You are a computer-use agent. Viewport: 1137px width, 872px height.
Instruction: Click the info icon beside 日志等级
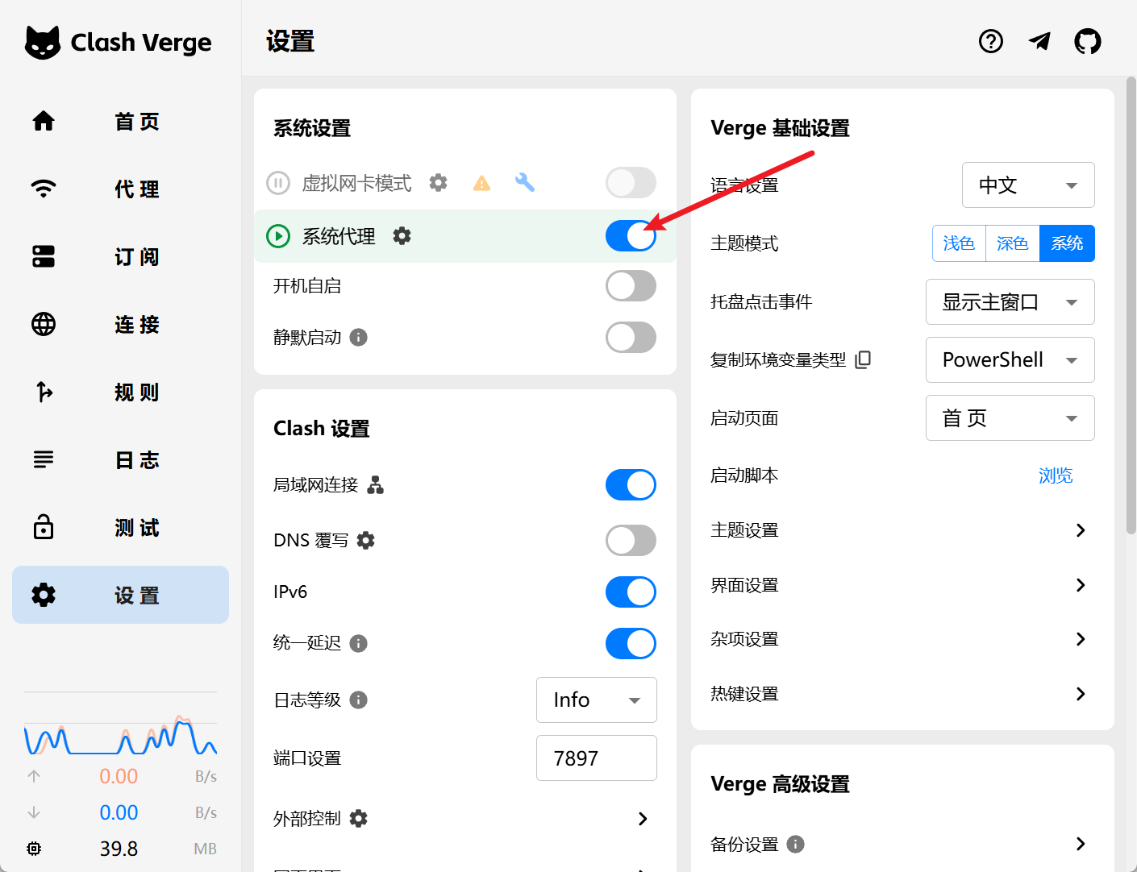[359, 700]
